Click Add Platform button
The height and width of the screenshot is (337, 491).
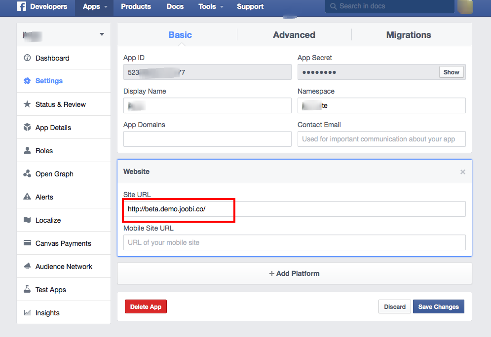pos(294,273)
